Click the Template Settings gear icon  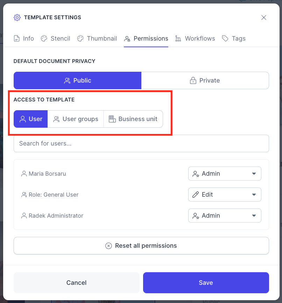17,17
